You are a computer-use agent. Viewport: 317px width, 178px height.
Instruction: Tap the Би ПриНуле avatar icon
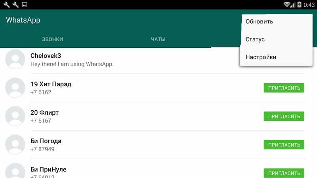click(15, 171)
